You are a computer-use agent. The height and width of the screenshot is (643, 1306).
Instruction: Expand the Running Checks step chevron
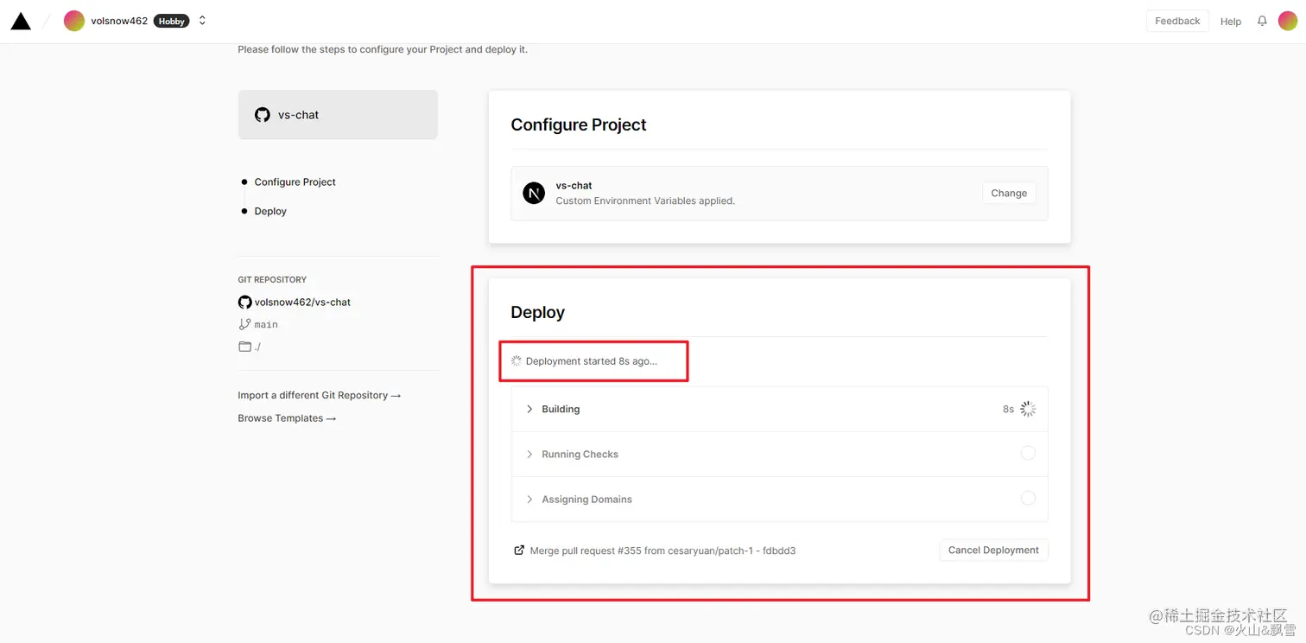coord(529,454)
